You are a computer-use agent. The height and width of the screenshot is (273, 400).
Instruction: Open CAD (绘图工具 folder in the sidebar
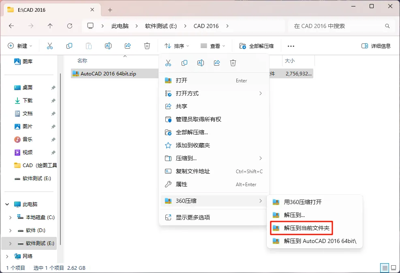(35, 166)
